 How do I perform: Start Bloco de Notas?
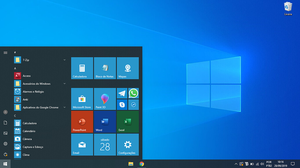[x=105, y=68]
